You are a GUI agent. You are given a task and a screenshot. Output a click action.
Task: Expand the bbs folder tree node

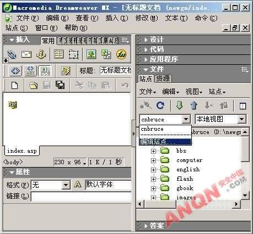[x=153, y=151]
